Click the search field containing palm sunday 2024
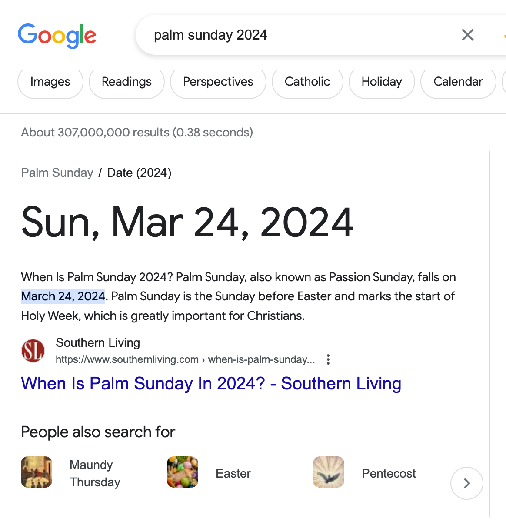This screenshot has height=525, width=506. (296, 35)
